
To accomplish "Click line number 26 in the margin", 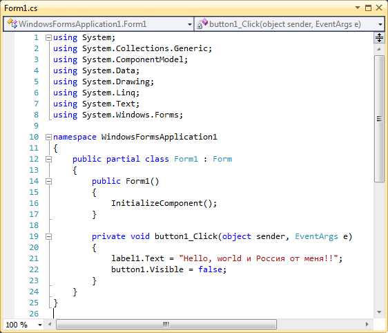I will point(34,314).
